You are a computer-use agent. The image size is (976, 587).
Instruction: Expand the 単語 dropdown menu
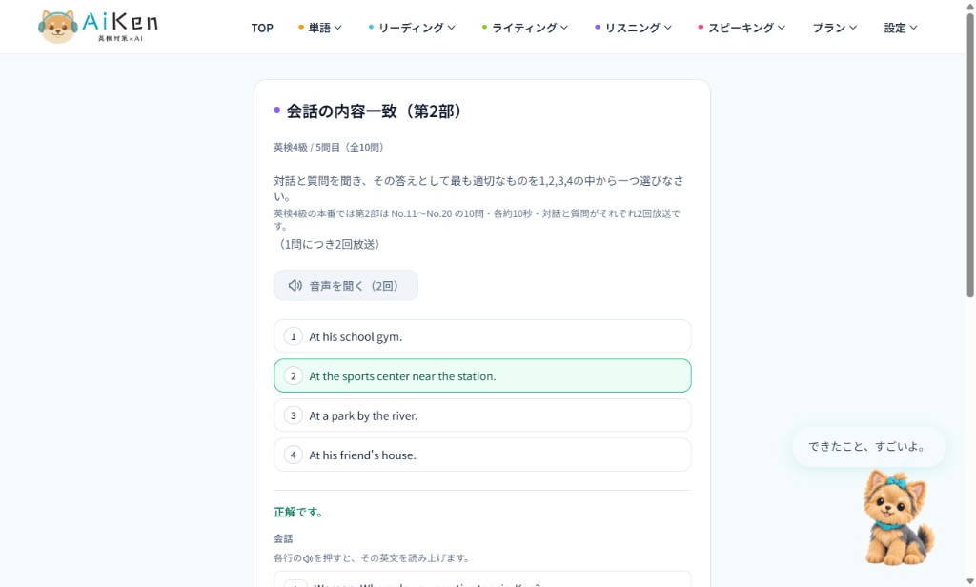pos(320,28)
